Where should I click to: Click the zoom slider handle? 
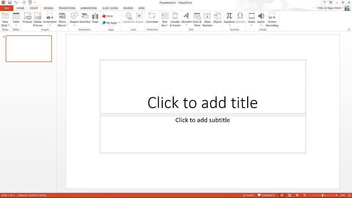pyautogui.click(x=323, y=195)
